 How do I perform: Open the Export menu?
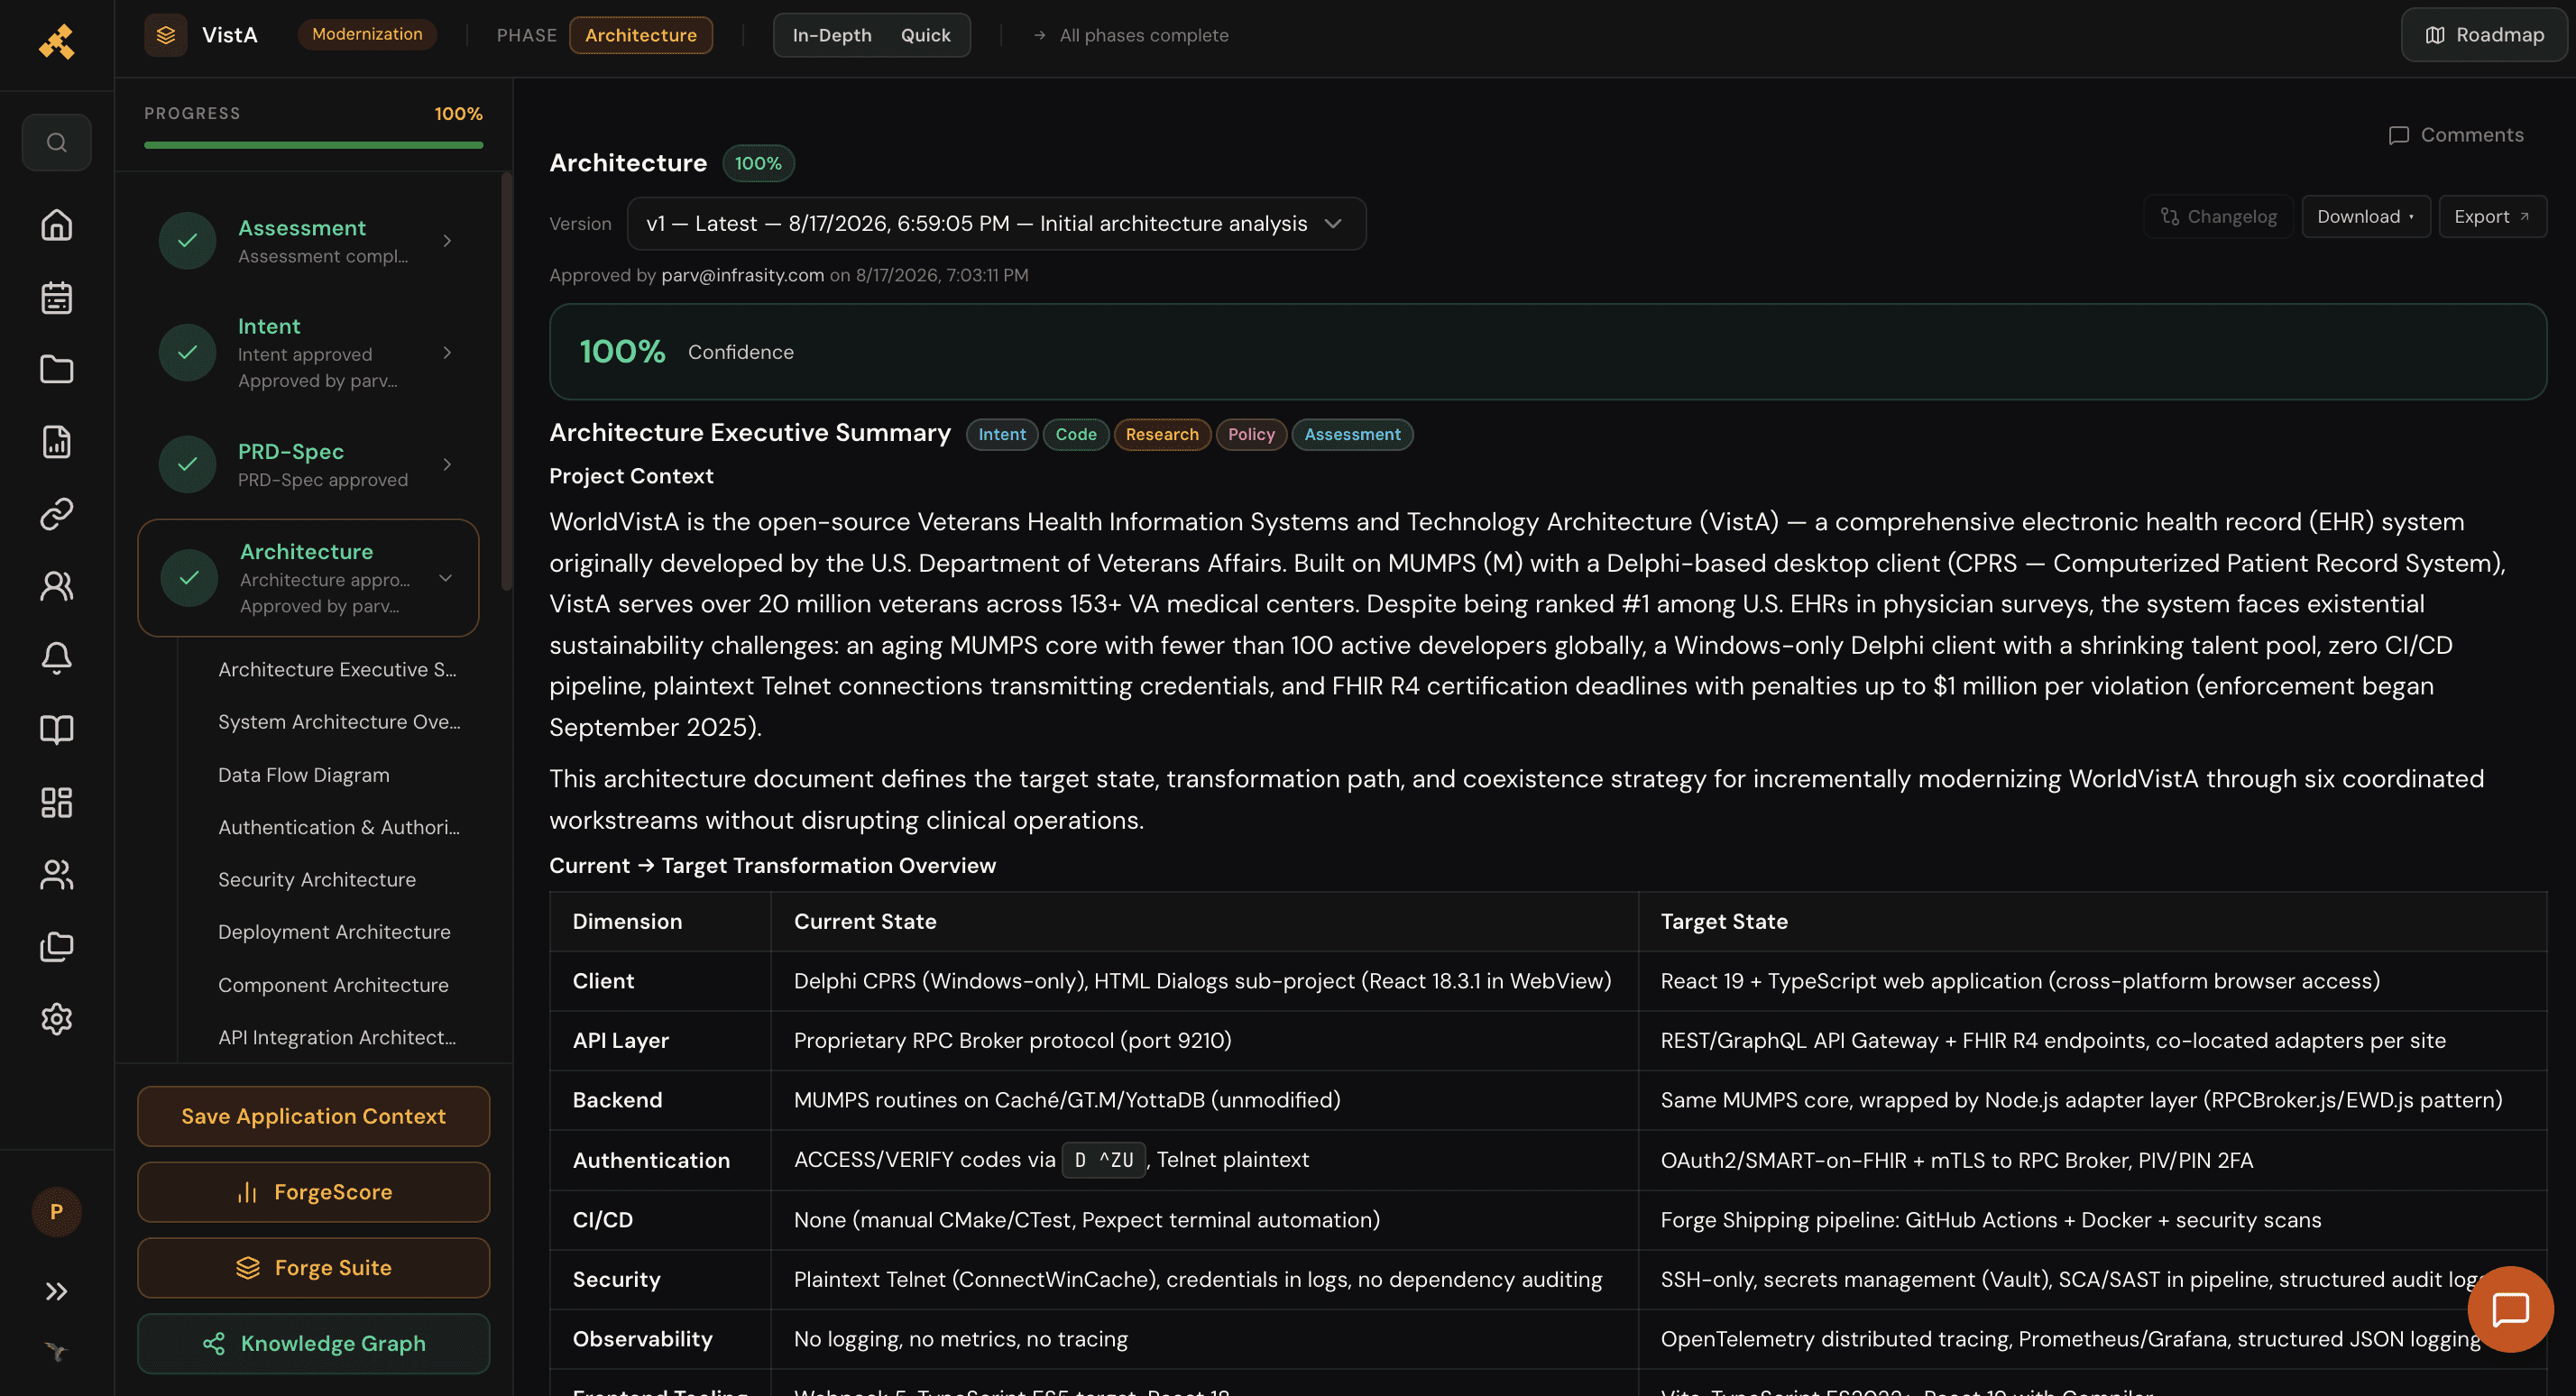[x=2492, y=216]
